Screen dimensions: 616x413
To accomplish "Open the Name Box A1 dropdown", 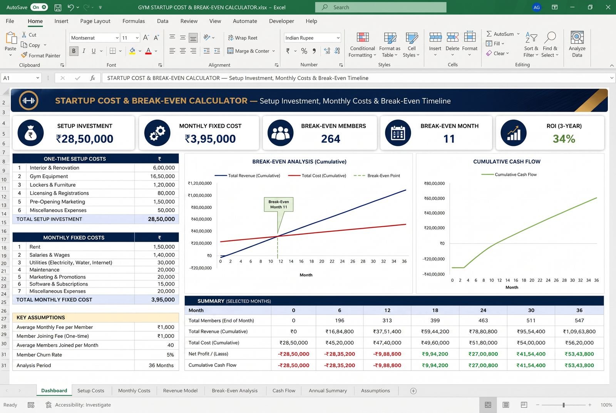I will point(38,78).
